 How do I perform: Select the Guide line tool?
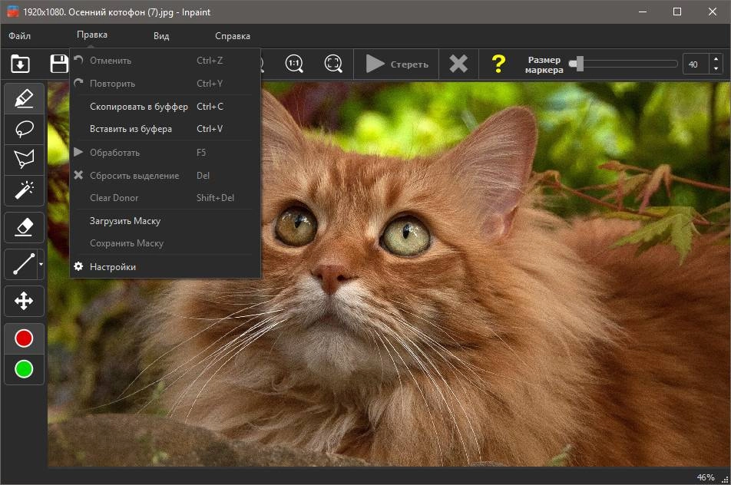click(22, 264)
